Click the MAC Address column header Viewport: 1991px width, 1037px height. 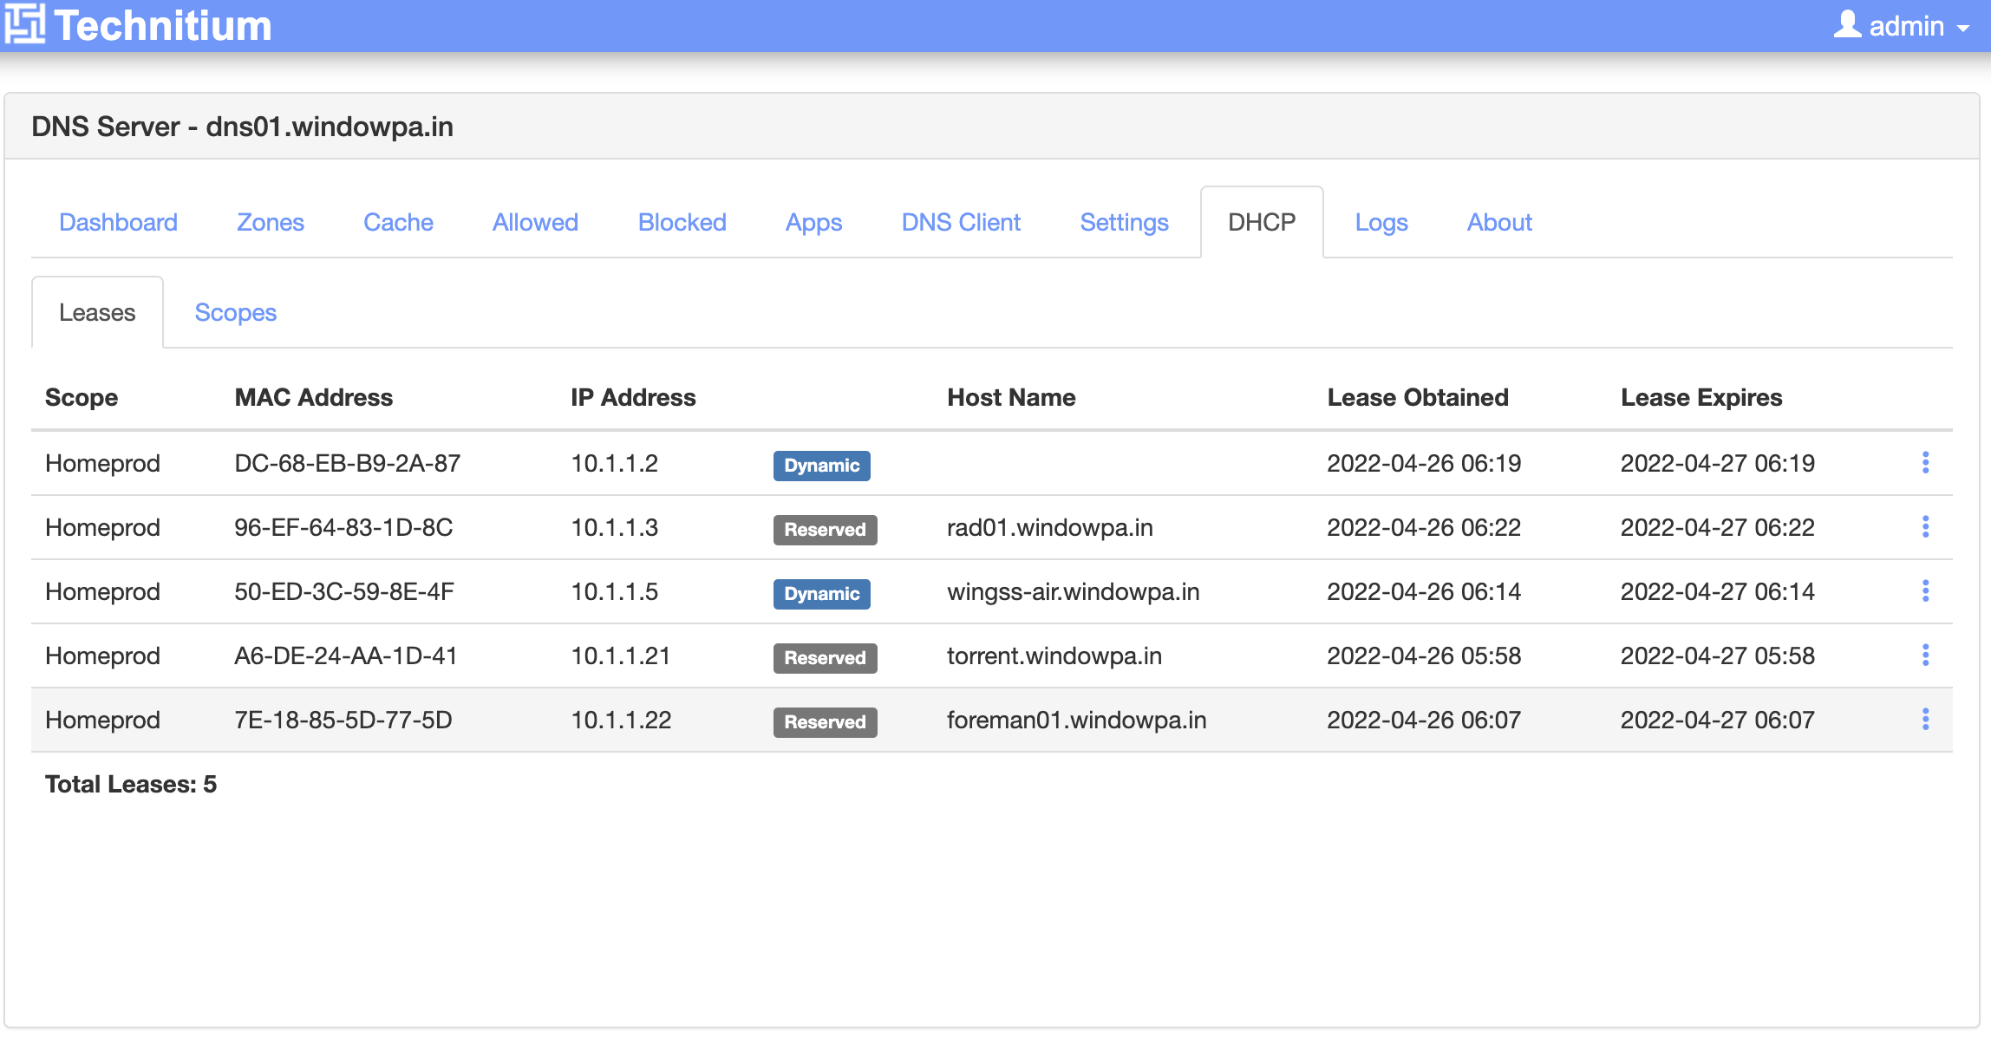(313, 397)
